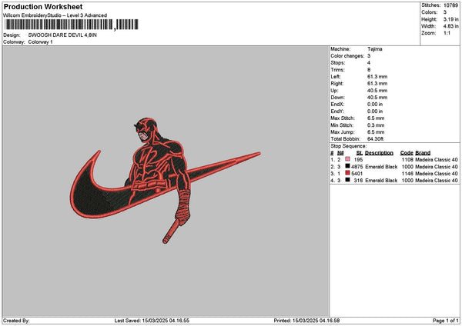Click the St. column header
This screenshot has height=326, width=462.
[359, 152]
